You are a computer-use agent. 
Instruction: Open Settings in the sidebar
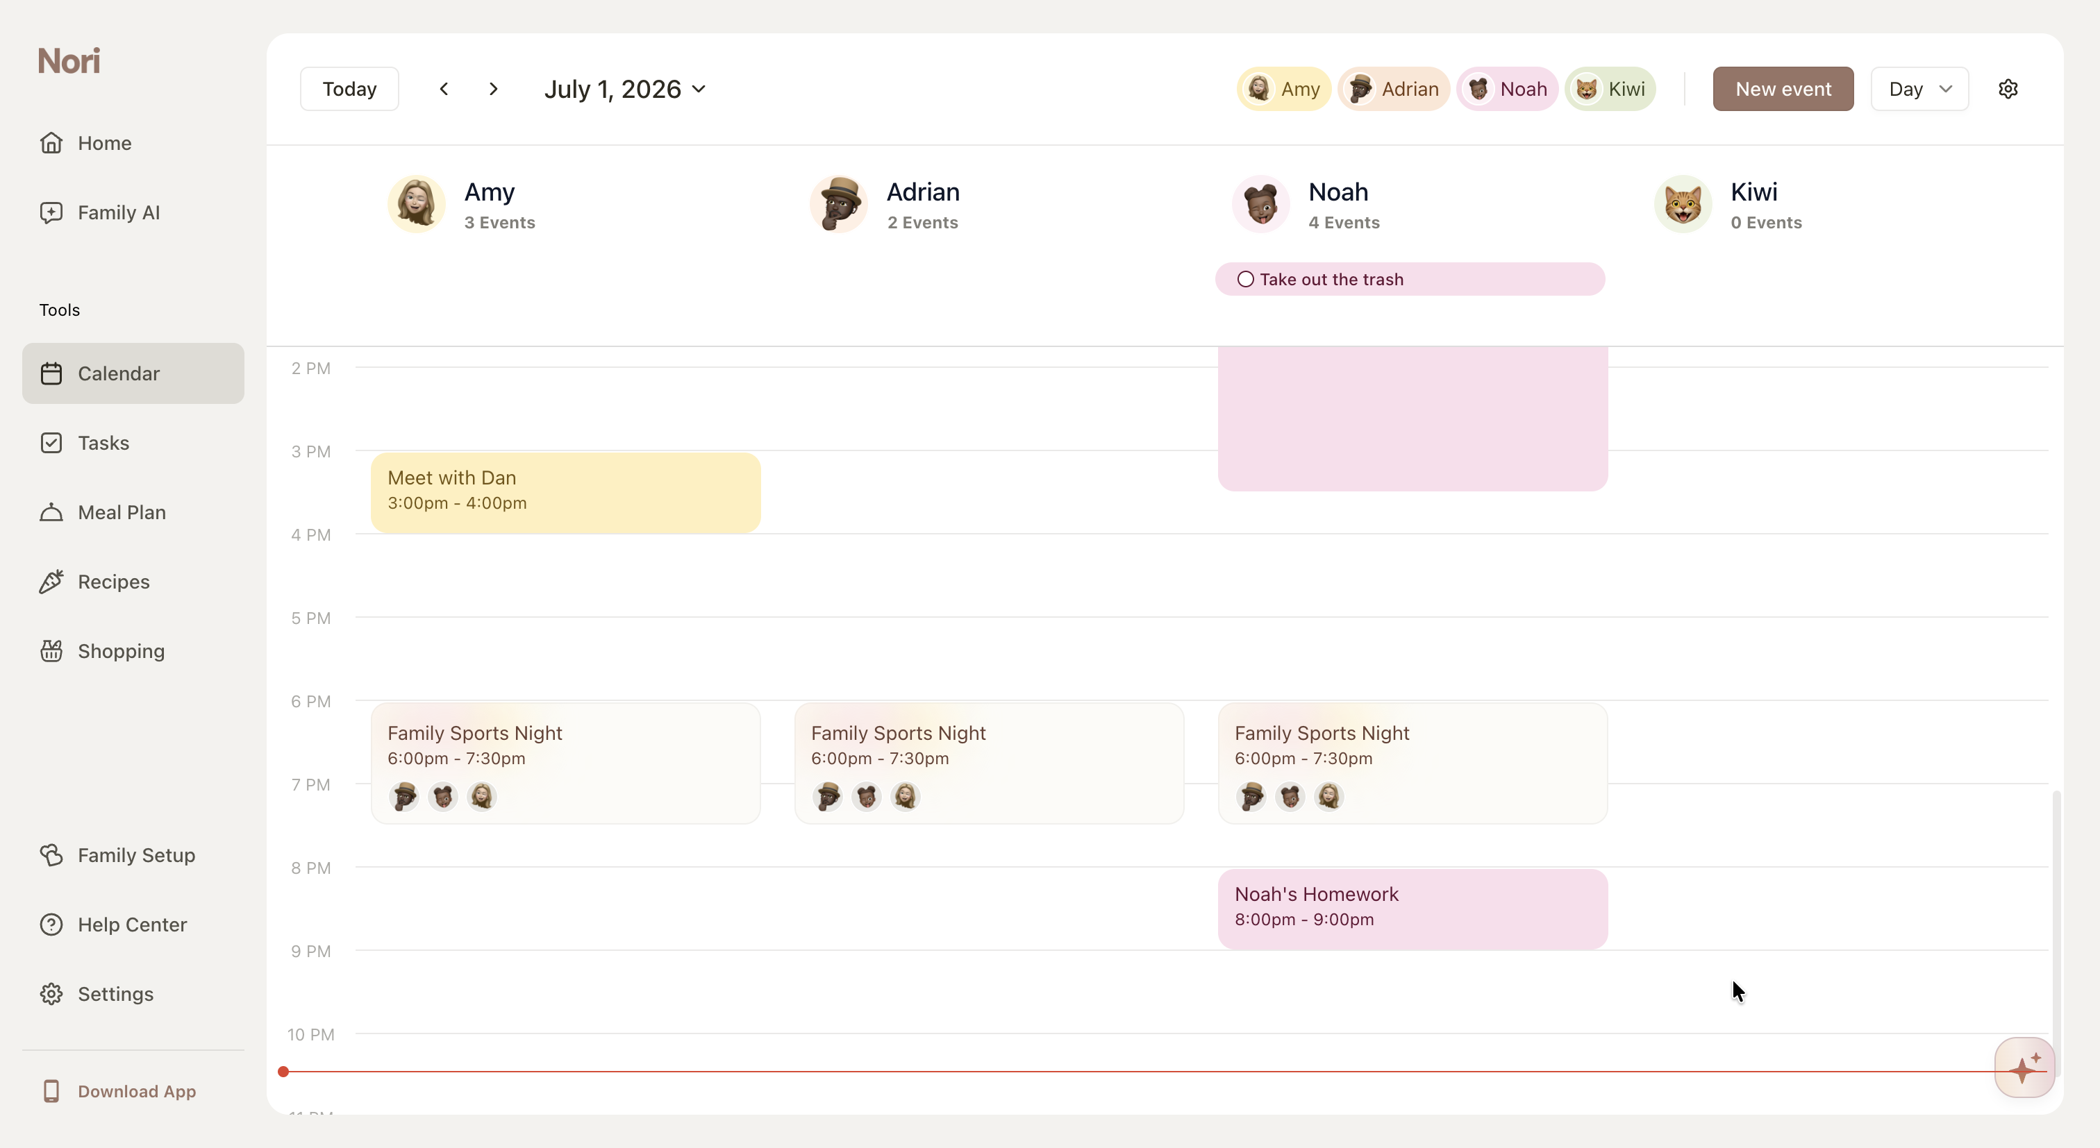click(x=133, y=994)
